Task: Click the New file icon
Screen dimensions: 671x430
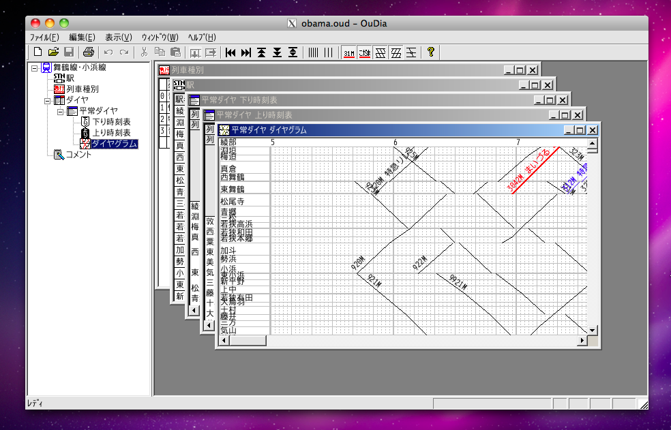Action: (38, 52)
